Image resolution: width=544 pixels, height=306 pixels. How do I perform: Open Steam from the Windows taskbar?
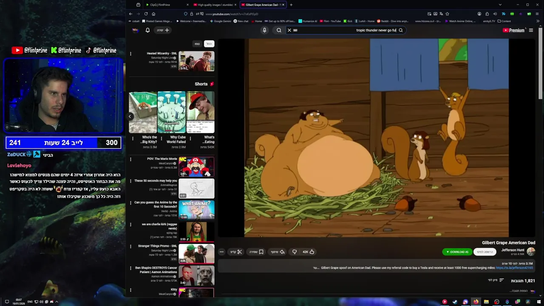(455, 302)
